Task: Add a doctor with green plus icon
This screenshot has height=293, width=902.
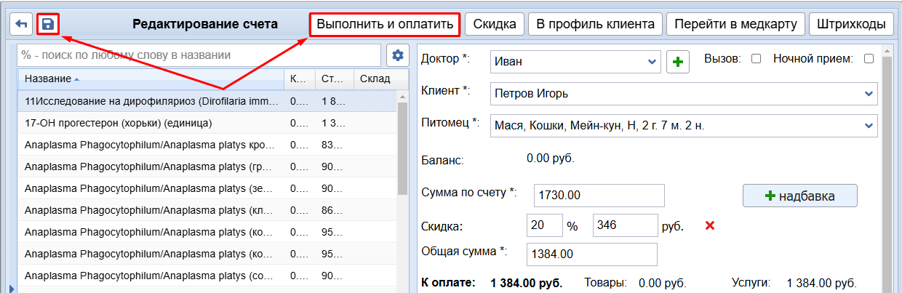Action: pos(678,62)
